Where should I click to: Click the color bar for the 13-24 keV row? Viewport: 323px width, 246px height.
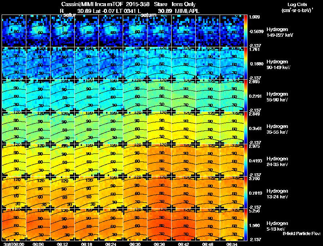(245, 193)
